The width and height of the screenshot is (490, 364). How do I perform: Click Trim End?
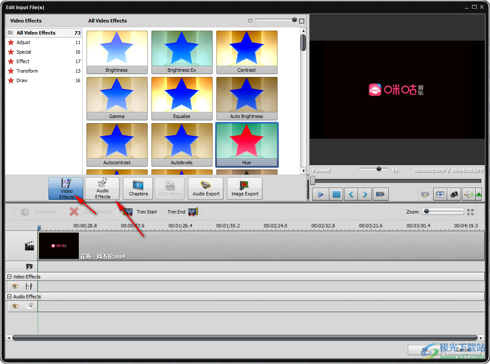[183, 212]
